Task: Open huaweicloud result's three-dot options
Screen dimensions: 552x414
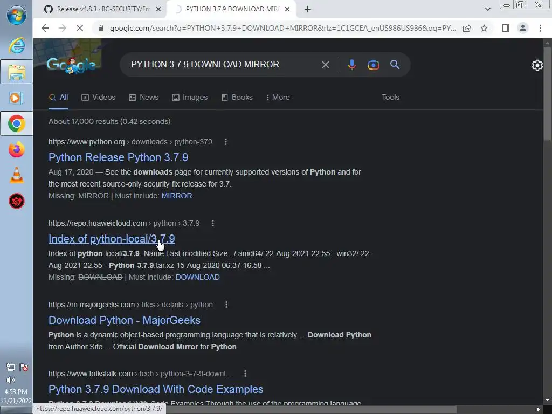Action: 212,223
